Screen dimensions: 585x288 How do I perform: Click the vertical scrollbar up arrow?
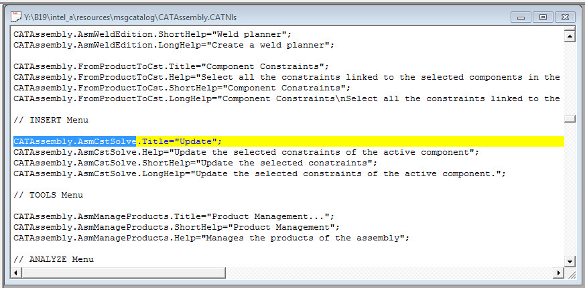pyautogui.click(x=570, y=36)
